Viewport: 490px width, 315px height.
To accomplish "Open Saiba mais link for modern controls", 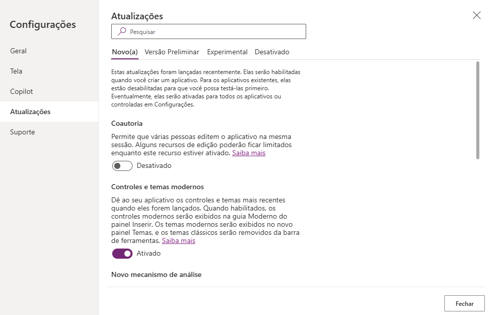I will tap(178, 241).
